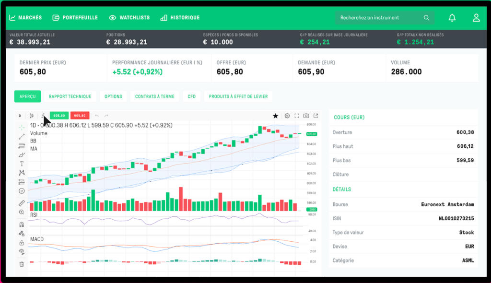Click the chart zoom-in magnifier
491x283 pixels.
(x=22, y=212)
